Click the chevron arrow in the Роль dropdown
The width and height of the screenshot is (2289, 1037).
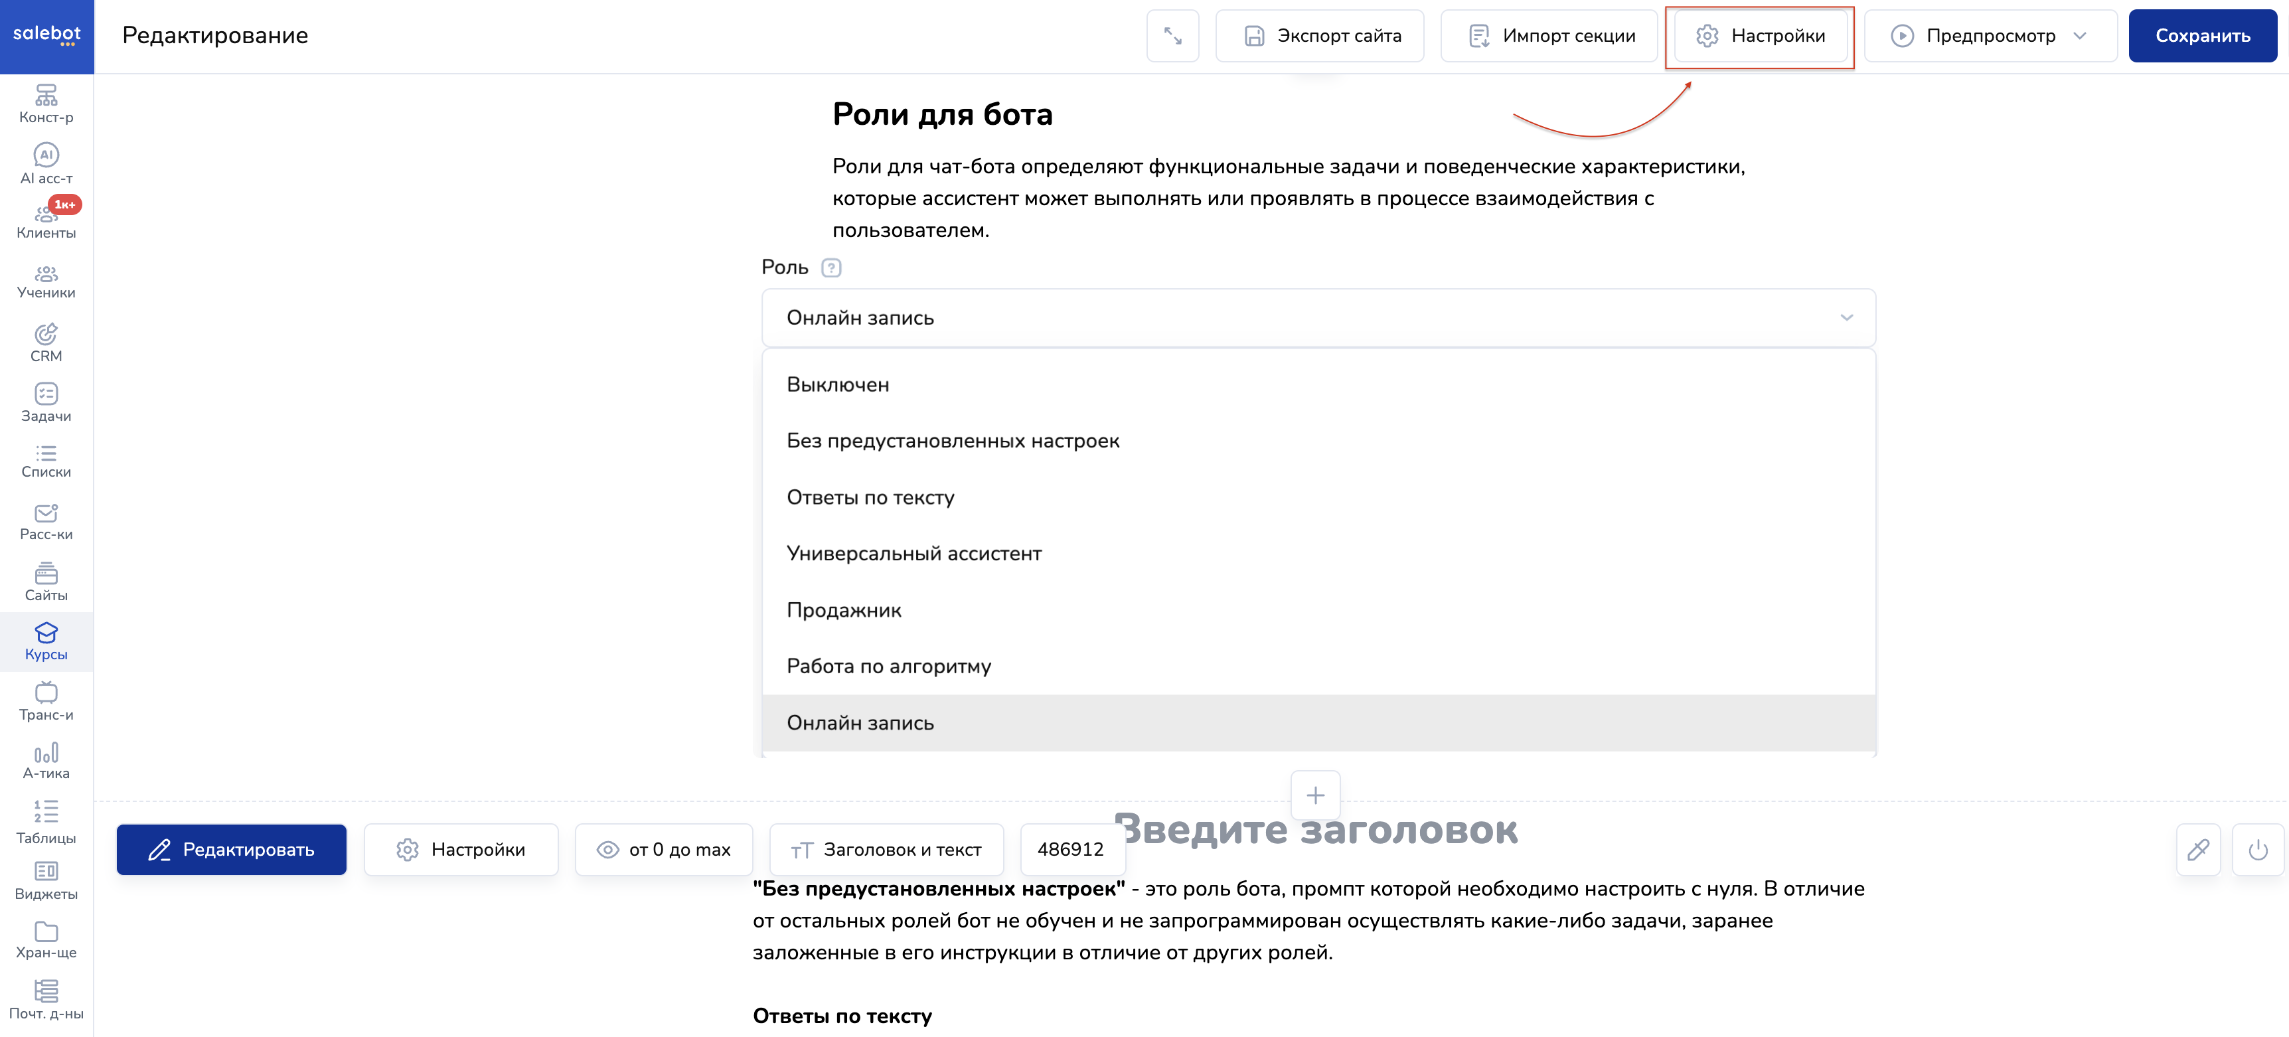pos(1846,318)
